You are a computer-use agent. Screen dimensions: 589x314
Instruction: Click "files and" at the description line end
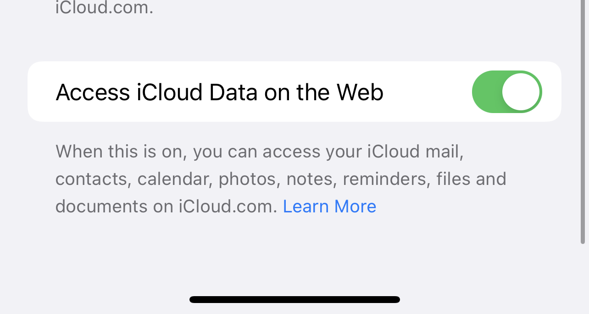coord(471,179)
